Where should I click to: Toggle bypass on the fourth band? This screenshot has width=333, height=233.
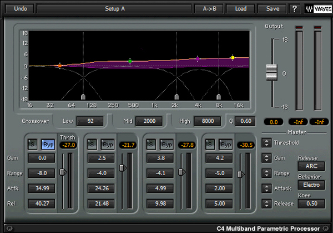tap(225, 145)
